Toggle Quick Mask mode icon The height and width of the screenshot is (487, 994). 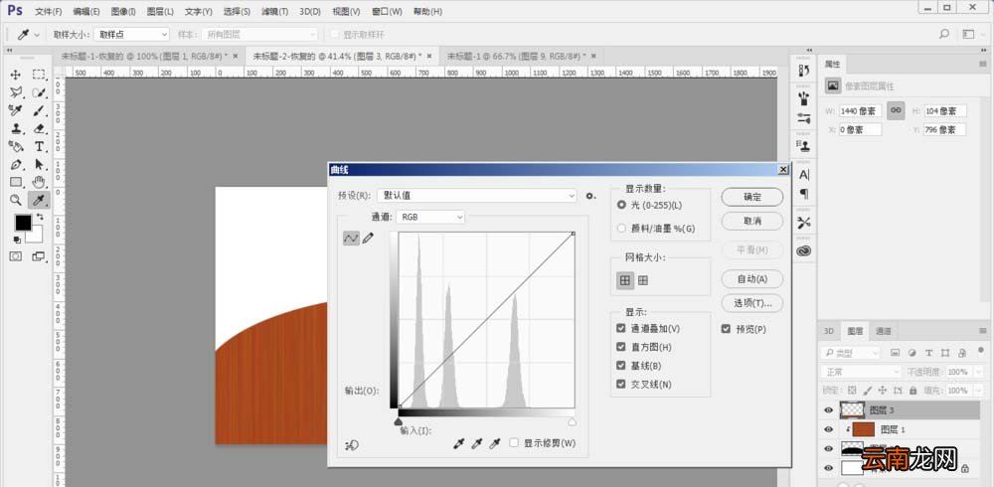(x=16, y=256)
